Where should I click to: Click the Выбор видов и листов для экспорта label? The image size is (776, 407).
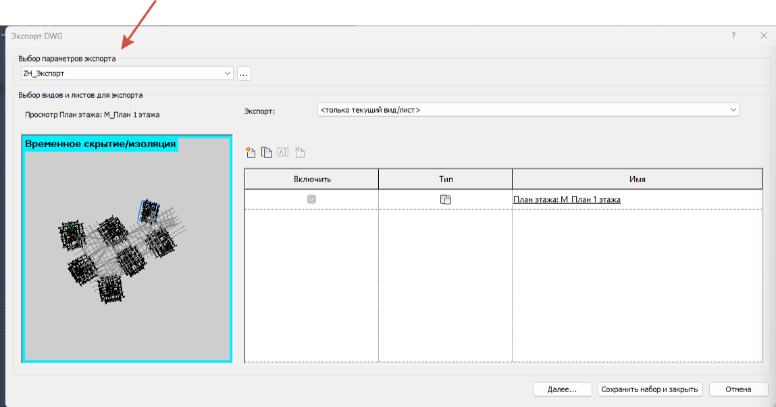click(80, 95)
